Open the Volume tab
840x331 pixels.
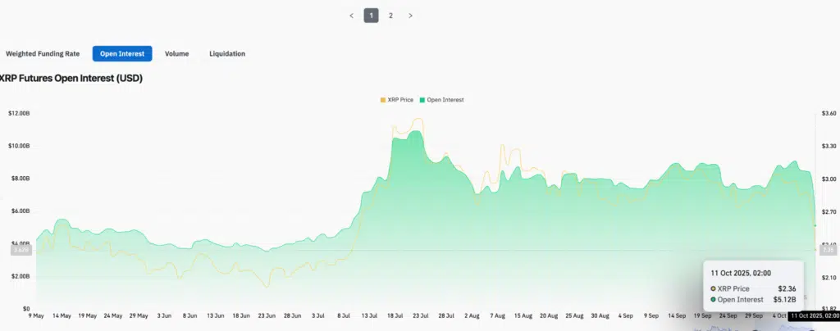tap(176, 54)
